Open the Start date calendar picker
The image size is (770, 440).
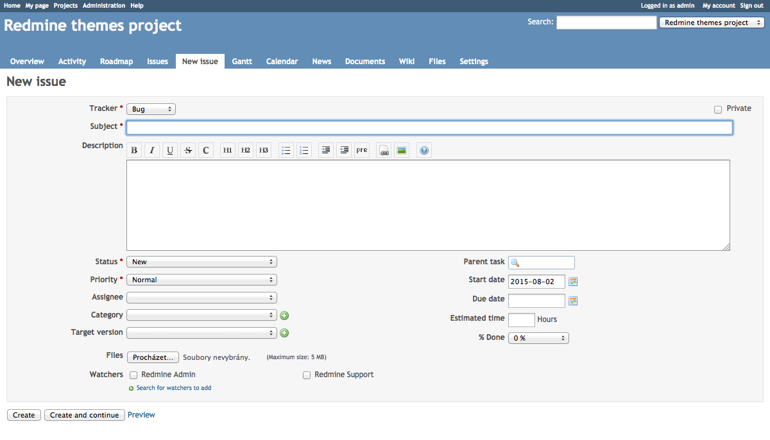pos(574,282)
